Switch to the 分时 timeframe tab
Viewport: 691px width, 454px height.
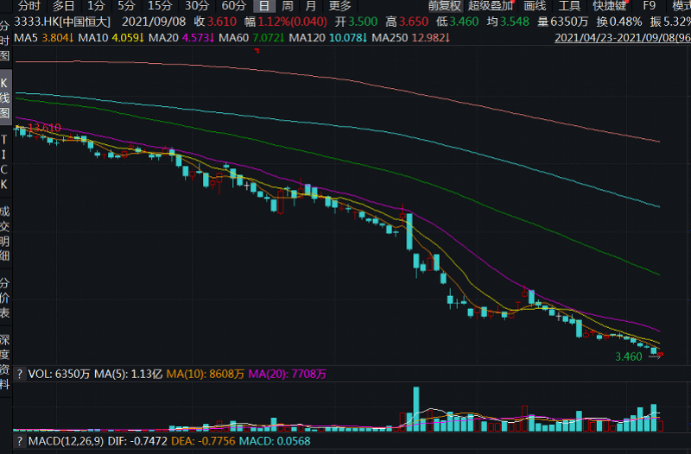29,5
